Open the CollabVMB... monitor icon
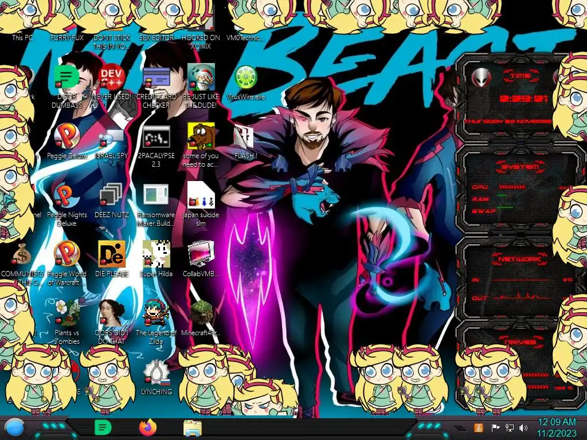Image resolution: width=587 pixels, height=440 pixels. (x=201, y=254)
